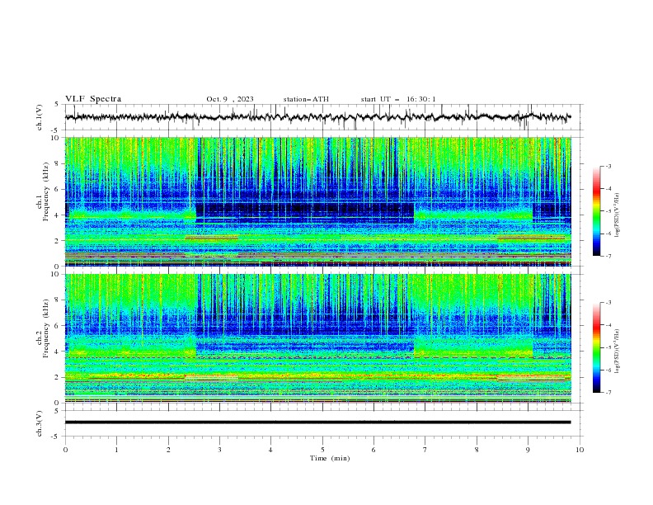The height and width of the screenshot is (505, 653).
Task: Click the "-7" tick on ch.2 color bar
Action: click(x=608, y=392)
